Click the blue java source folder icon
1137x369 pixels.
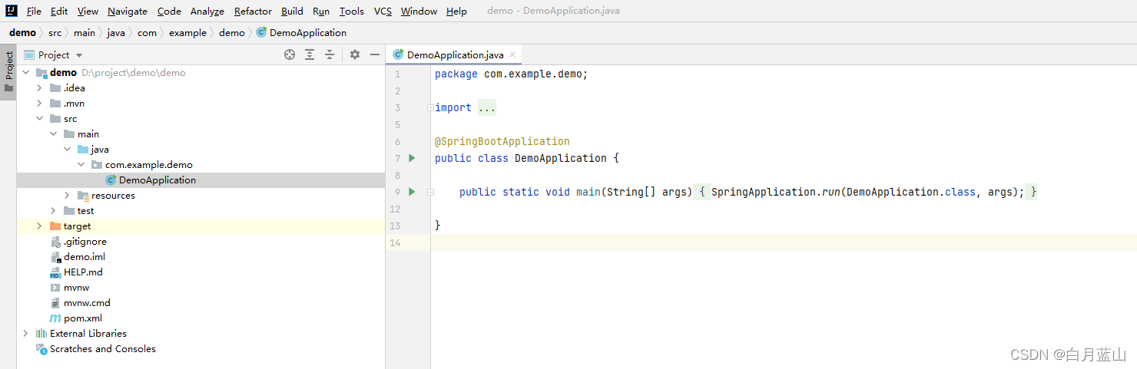click(x=83, y=150)
